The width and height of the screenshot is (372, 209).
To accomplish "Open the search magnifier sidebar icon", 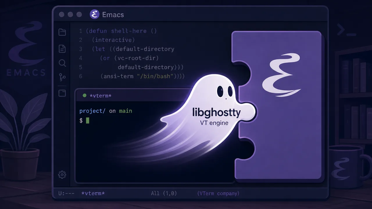I will click(x=62, y=63).
